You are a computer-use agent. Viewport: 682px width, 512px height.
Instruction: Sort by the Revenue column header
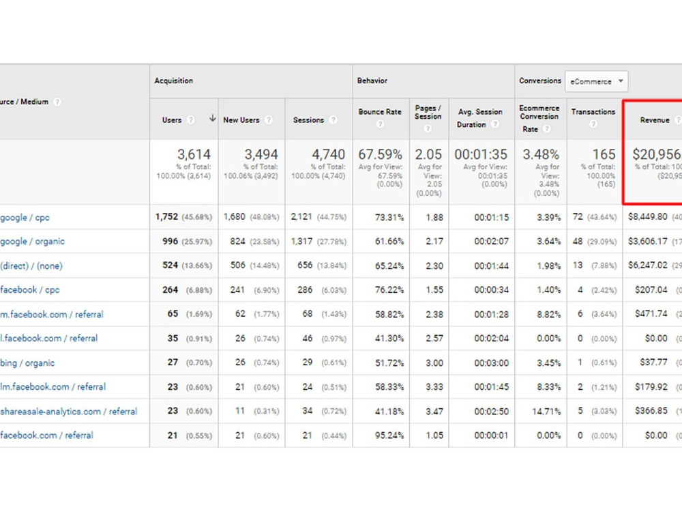click(x=655, y=119)
